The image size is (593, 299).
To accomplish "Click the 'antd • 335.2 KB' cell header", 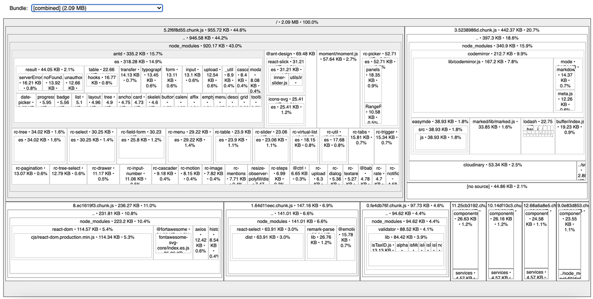I will point(138,53).
